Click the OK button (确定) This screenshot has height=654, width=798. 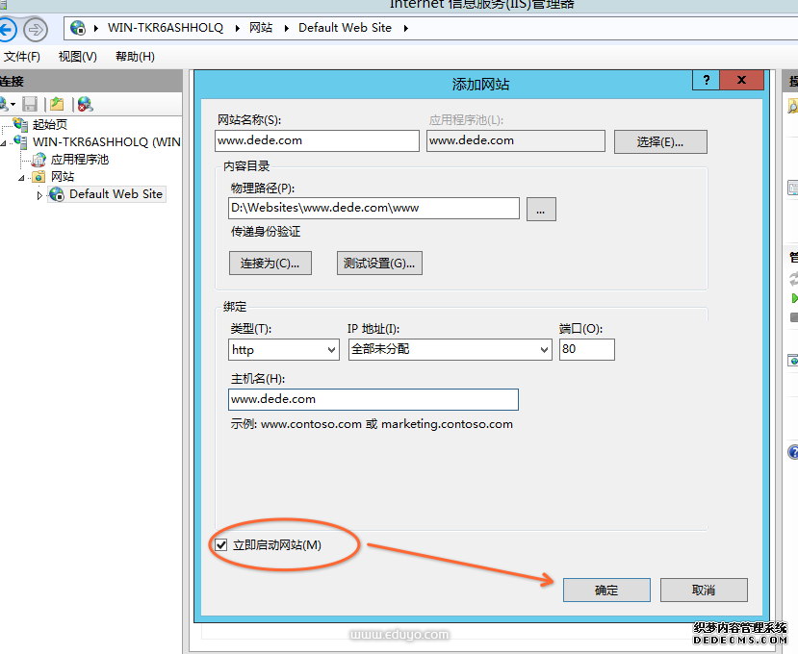coord(606,591)
